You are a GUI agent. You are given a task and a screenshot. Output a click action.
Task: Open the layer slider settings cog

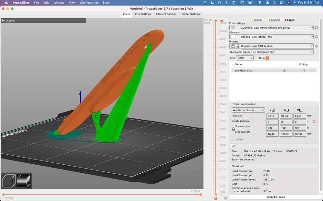(226, 198)
